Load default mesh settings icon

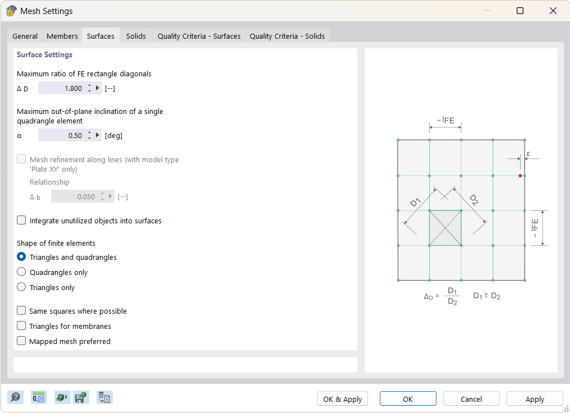click(x=62, y=397)
